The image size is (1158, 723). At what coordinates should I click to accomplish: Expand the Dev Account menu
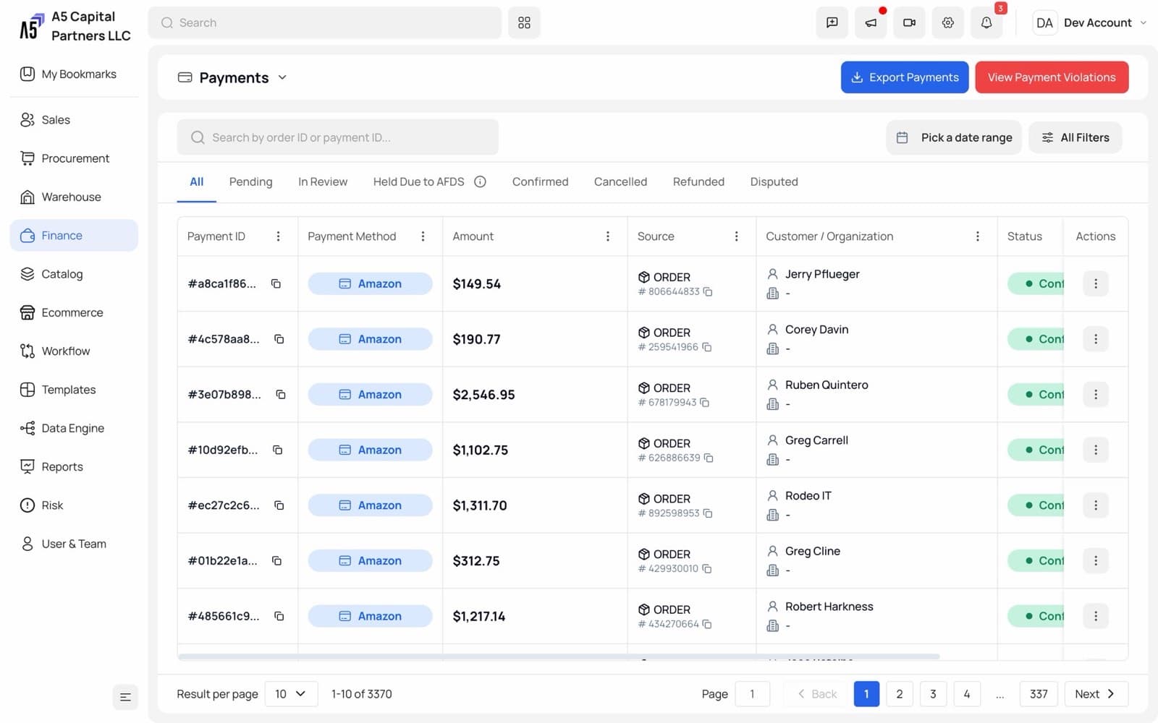coord(1091,23)
